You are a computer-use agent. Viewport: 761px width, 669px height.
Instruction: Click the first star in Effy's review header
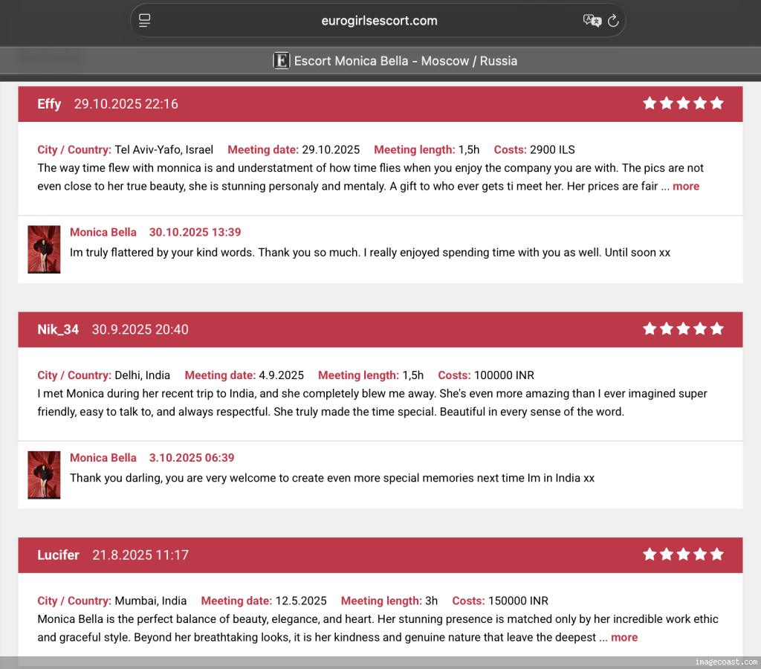click(650, 103)
